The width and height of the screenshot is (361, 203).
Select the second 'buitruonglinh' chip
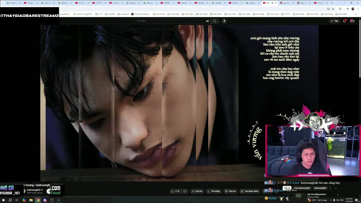pyautogui.click(x=320, y=188)
